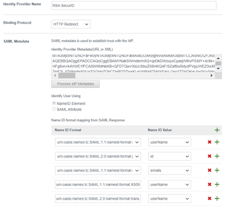Open the Binding Protocol HTTP Redirect dropdown
The image size is (229, 206).
pos(71,24)
